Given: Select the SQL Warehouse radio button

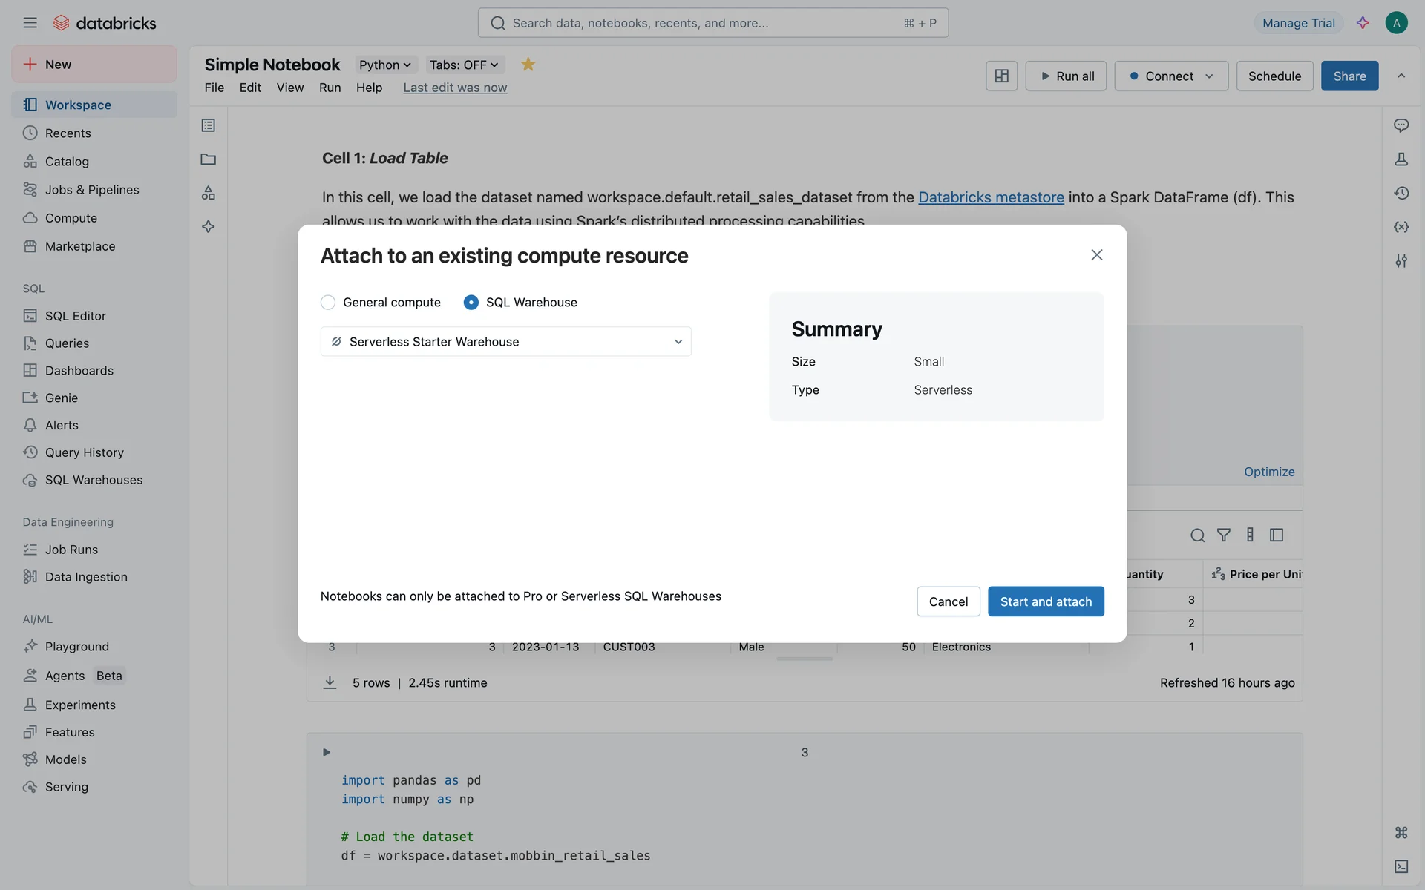Looking at the screenshot, I should 471,303.
